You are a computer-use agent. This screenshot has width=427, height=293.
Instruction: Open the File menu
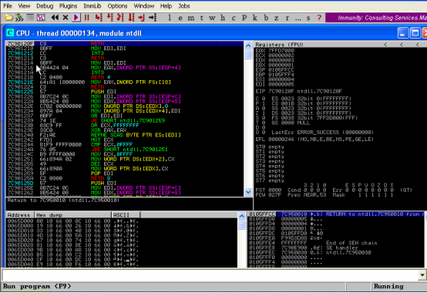(x=8, y=5)
